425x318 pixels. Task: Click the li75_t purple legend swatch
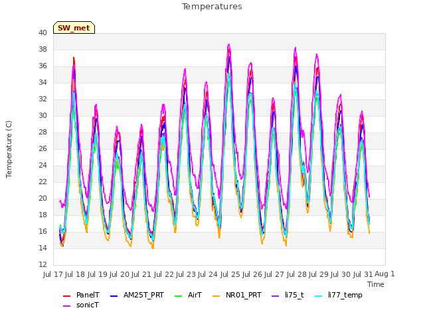[x=275, y=296]
